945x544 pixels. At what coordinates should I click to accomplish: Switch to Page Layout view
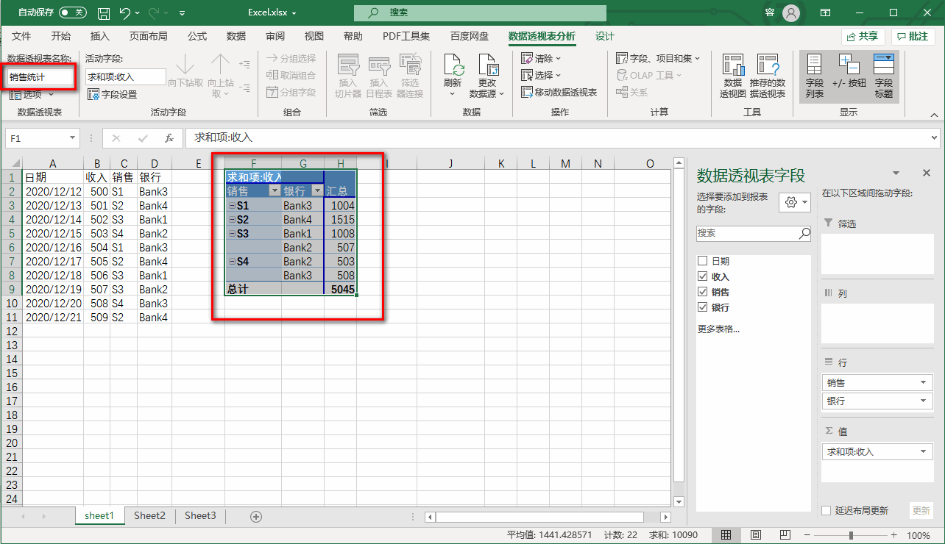click(x=755, y=535)
